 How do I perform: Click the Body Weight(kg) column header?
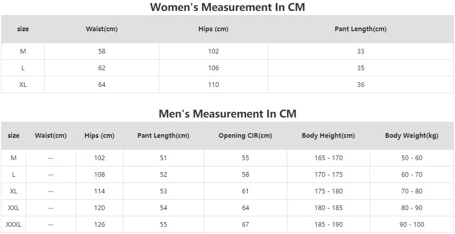click(411, 136)
